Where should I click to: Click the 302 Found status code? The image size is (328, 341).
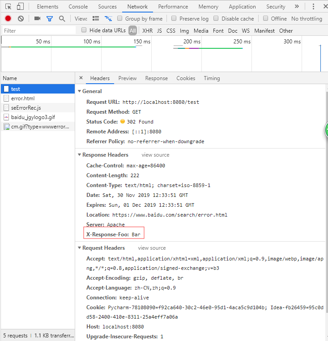click(140, 122)
